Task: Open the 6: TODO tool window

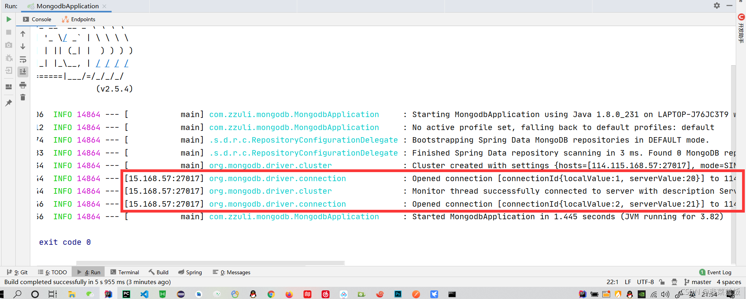Action: click(52, 272)
